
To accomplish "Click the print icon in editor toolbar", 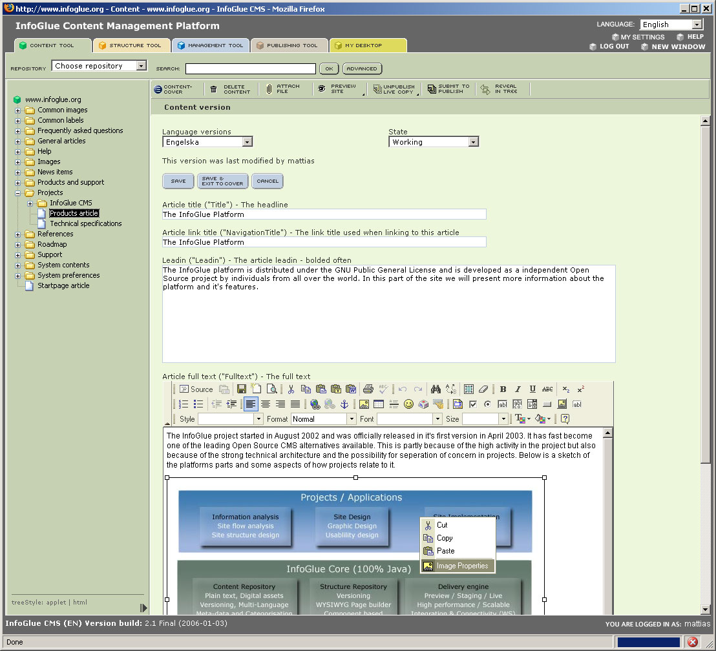I will pyautogui.click(x=368, y=389).
